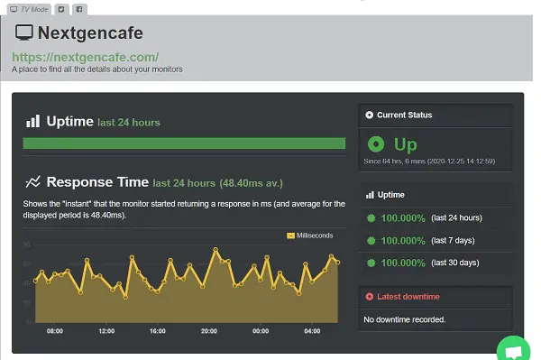Click the Milliseconds legend label

tap(315, 235)
